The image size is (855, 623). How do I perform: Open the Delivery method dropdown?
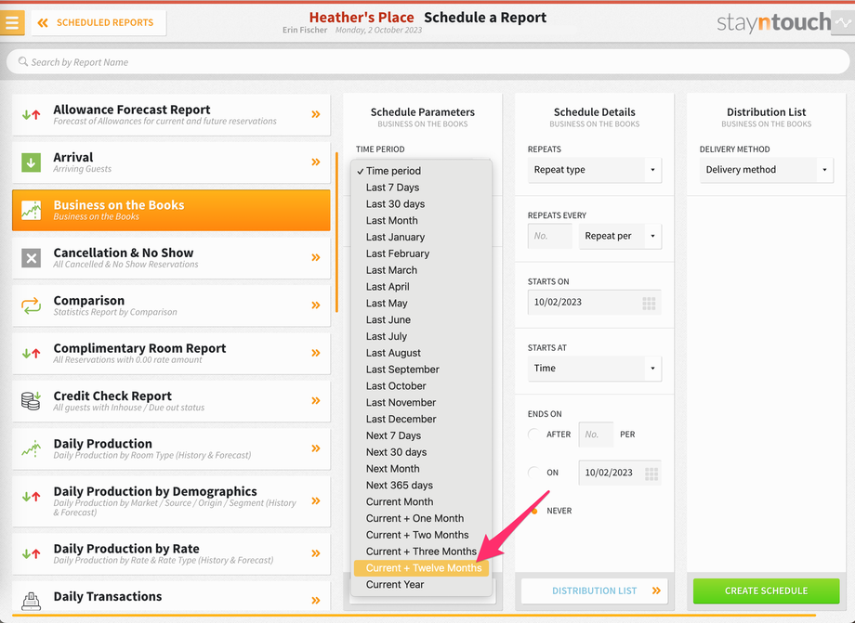click(x=766, y=170)
